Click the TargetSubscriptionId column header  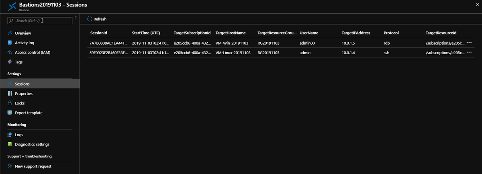(192, 33)
